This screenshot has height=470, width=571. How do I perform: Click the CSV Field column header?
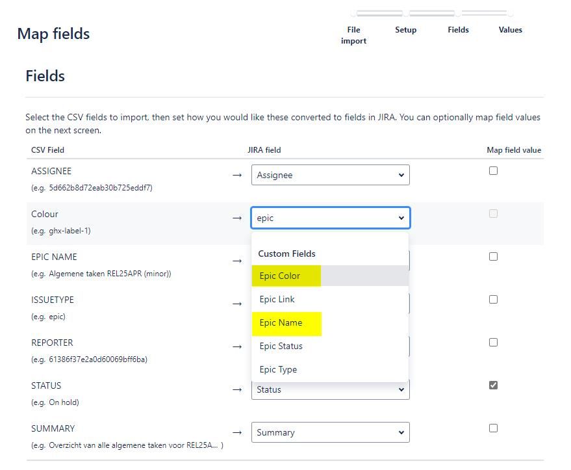(47, 150)
